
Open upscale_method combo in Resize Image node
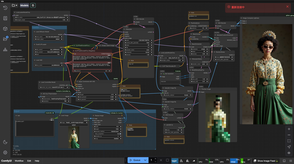click(108, 131)
